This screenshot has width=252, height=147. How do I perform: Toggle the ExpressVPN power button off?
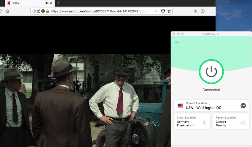[x=211, y=72]
